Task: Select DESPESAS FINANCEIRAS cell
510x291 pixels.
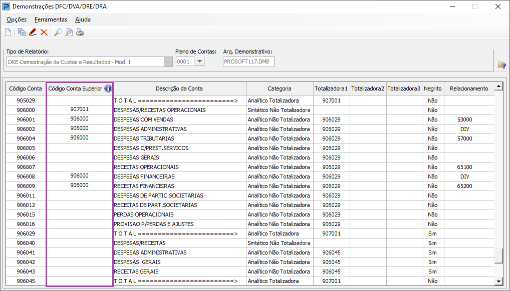Action: pyautogui.click(x=180, y=176)
